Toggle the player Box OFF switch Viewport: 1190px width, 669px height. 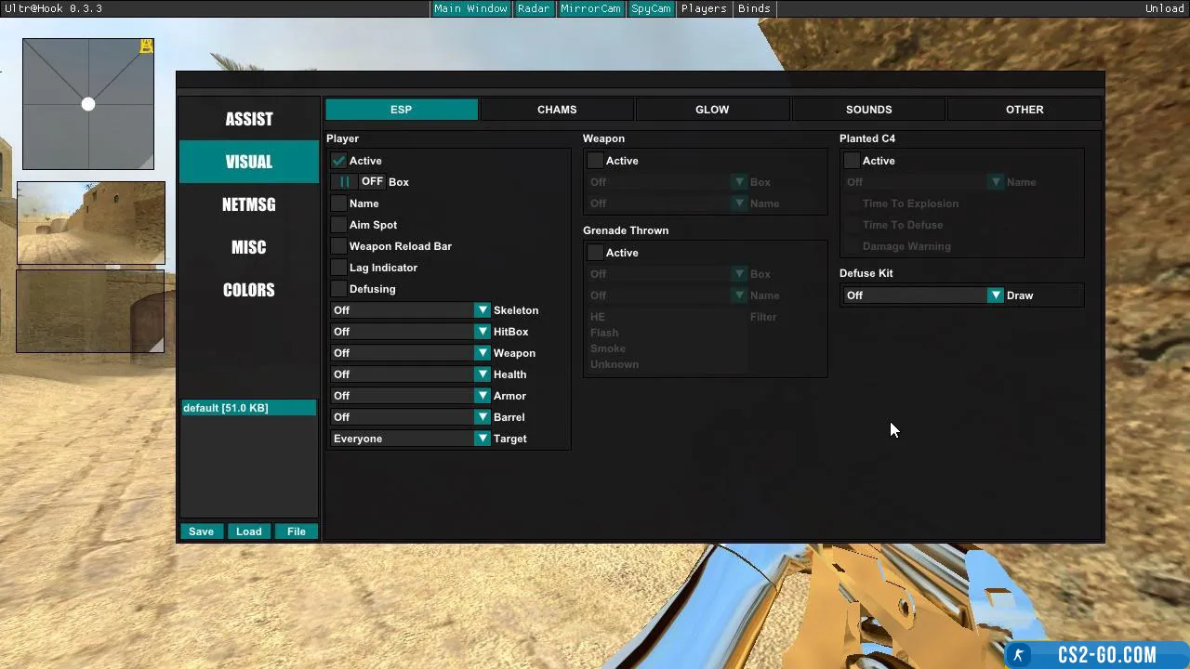359,182
